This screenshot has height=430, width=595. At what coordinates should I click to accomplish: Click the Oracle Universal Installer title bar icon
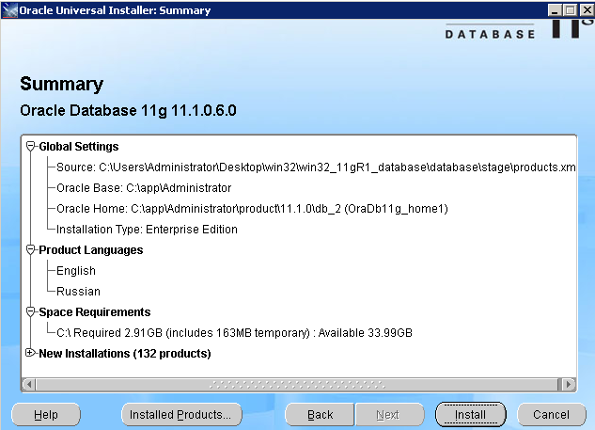point(9,10)
